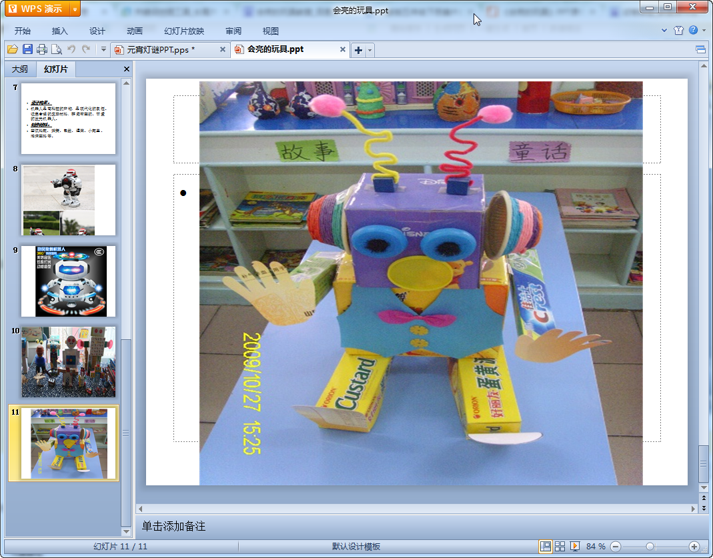Switch to Slide Sorter view icon

tap(560, 546)
